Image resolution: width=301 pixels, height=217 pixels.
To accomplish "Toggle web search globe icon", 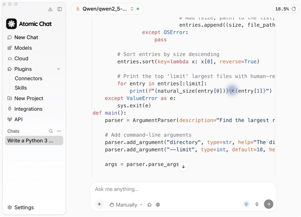I will [x=158, y=205].
